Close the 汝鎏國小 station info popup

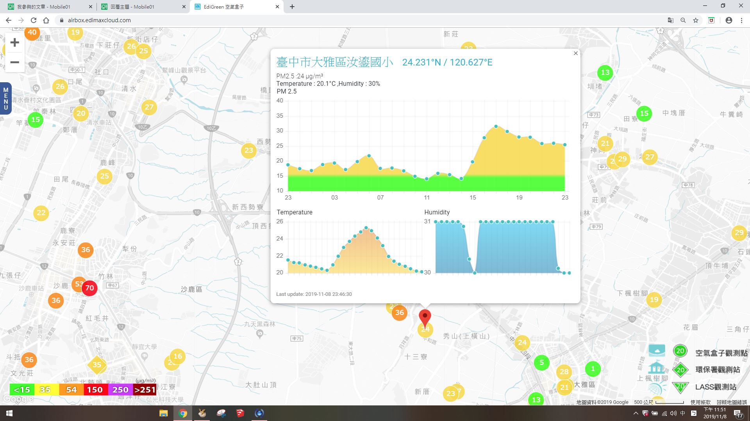tap(575, 53)
